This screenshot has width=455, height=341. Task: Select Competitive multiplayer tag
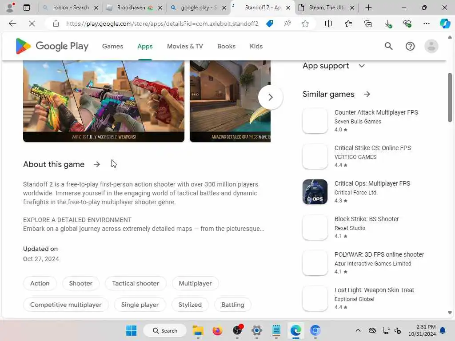pyautogui.click(x=66, y=305)
